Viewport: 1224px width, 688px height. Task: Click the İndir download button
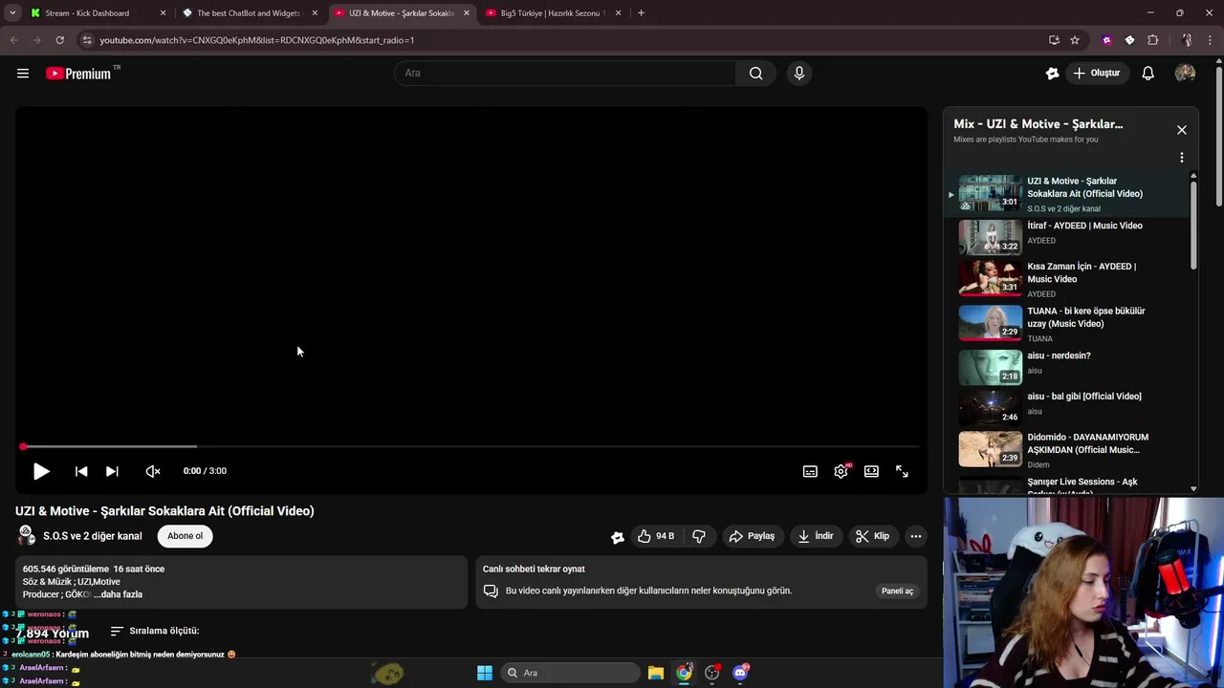point(816,536)
